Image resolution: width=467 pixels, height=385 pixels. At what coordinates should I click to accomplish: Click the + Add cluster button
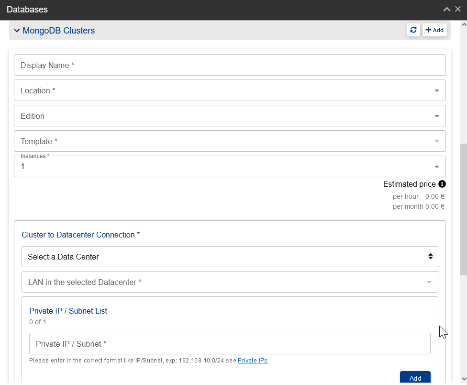tap(434, 30)
